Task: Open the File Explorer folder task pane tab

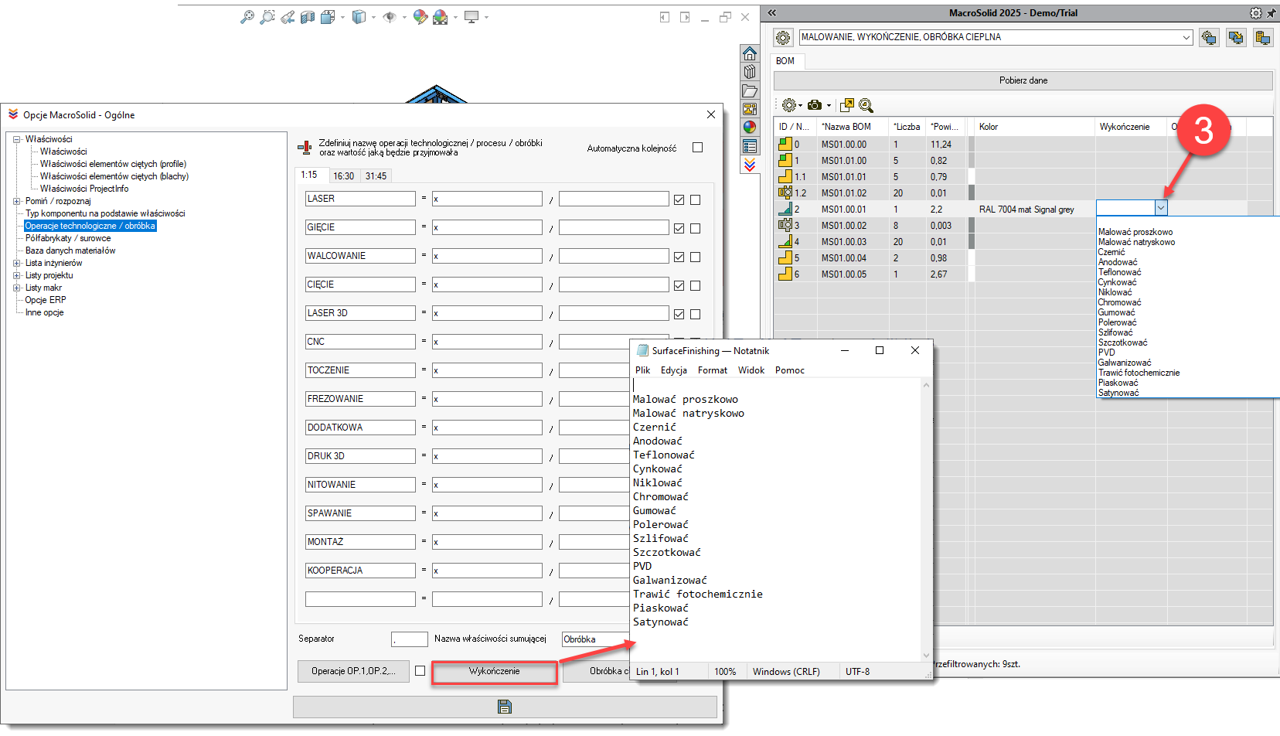Action: tap(750, 90)
